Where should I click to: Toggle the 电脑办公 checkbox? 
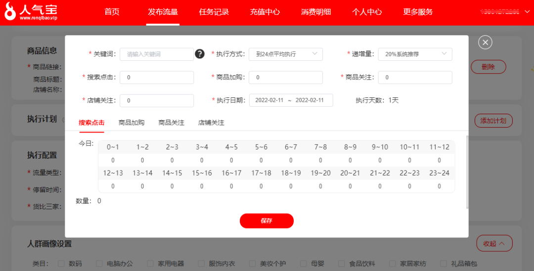[99, 264]
